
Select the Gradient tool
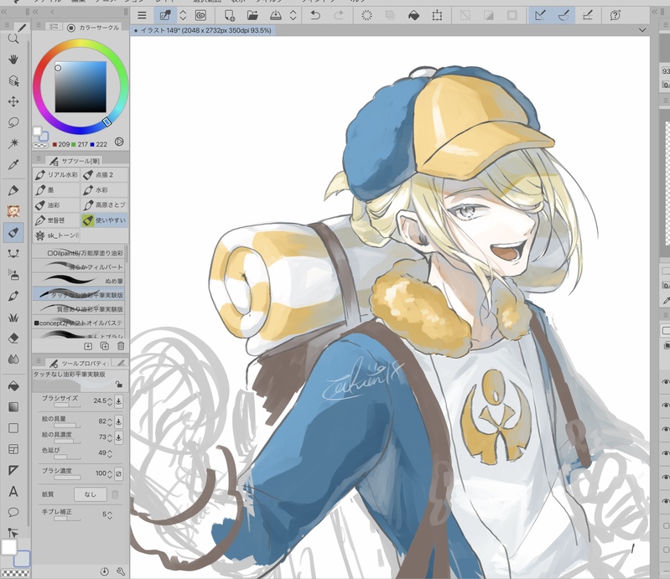[13, 407]
